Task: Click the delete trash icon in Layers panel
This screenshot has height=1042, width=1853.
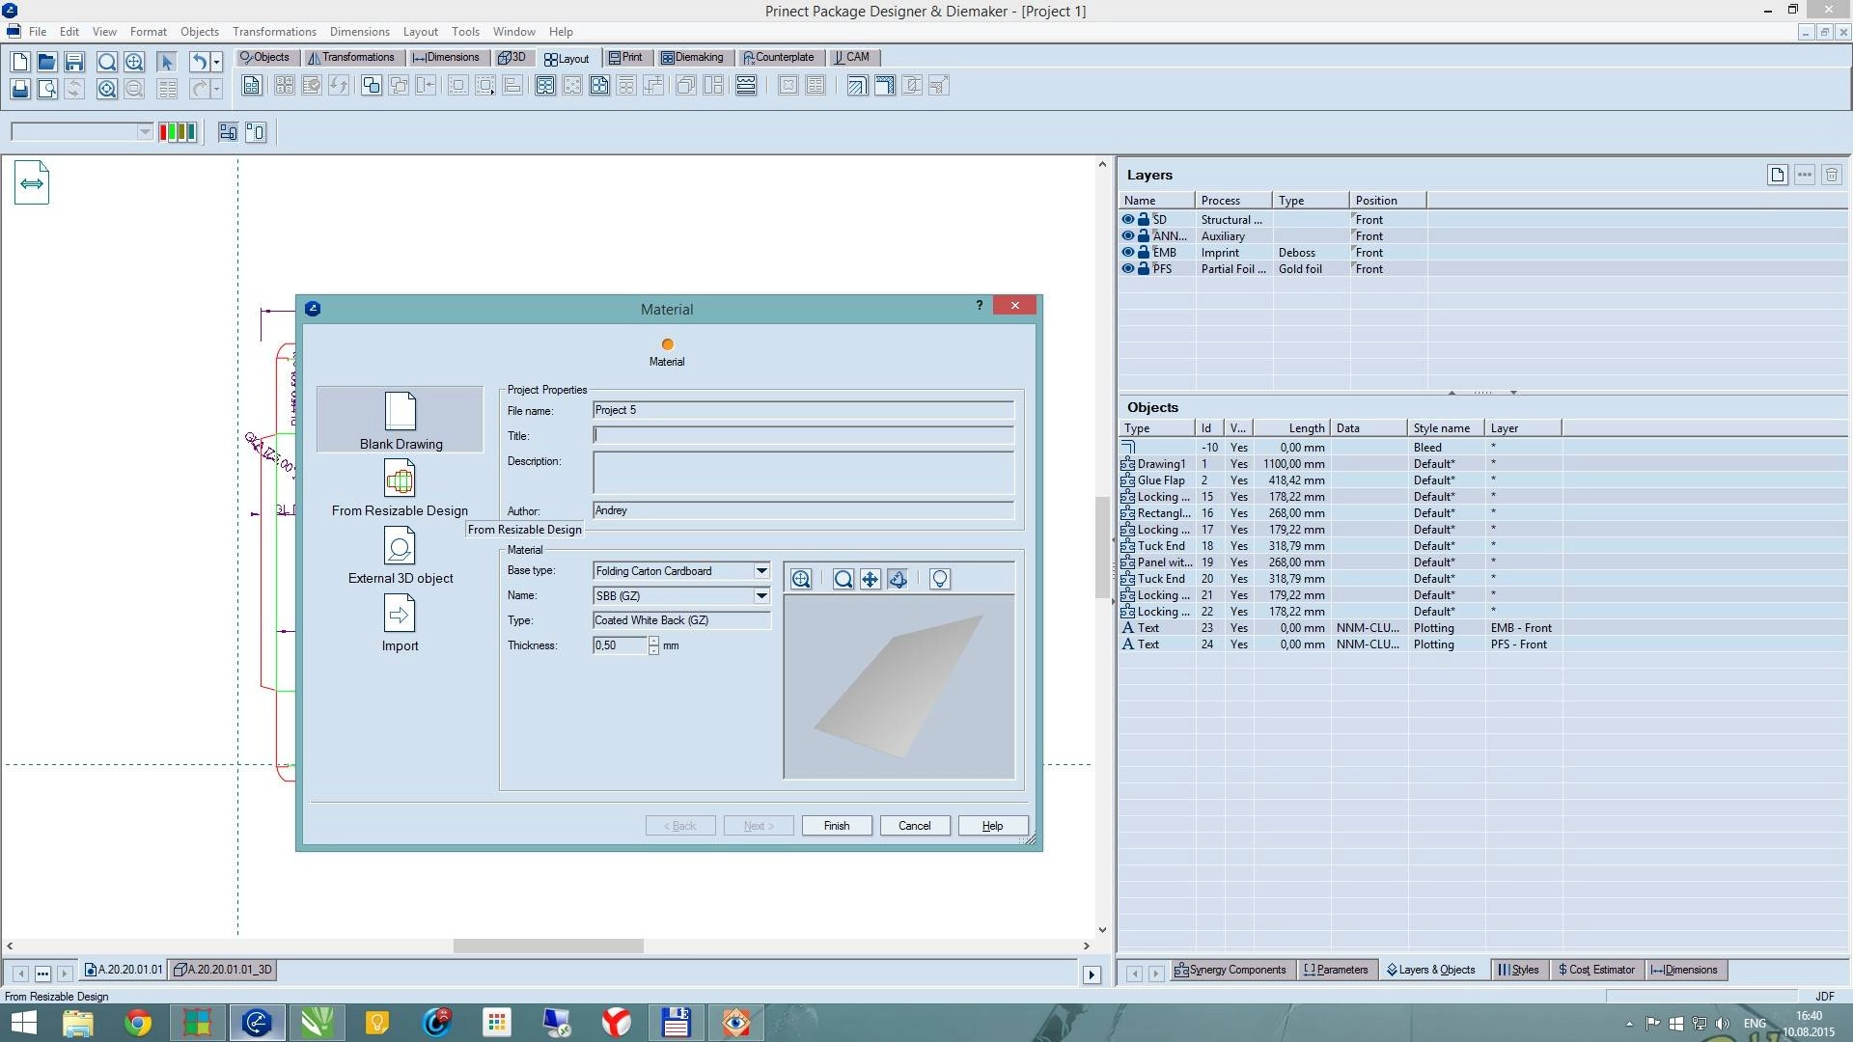Action: click(1832, 175)
